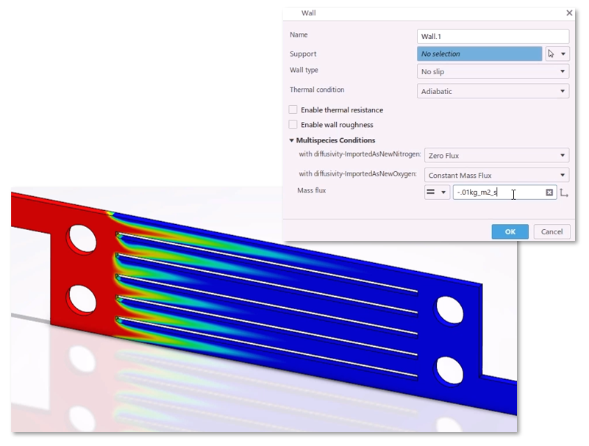Expand the Thermal condition Adiabatic dropdown
Viewport: 589px width, 446px height.
(x=493, y=91)
